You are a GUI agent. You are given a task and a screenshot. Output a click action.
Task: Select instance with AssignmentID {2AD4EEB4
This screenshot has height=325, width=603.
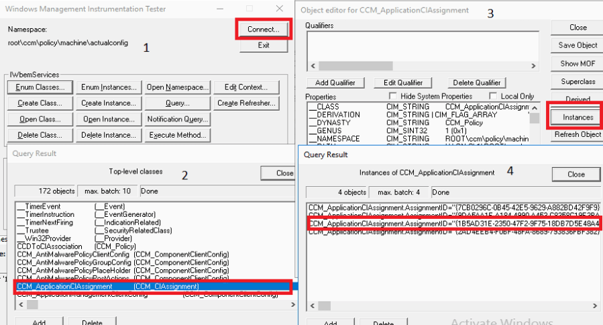click(x=454, y=232)
